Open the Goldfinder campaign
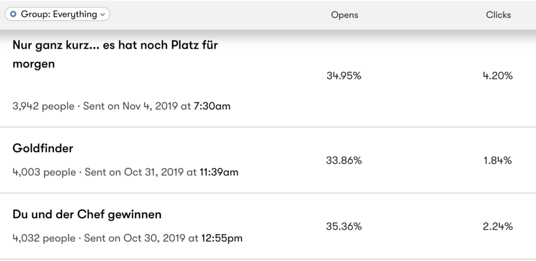536x261 pixels. pos(43,149)
